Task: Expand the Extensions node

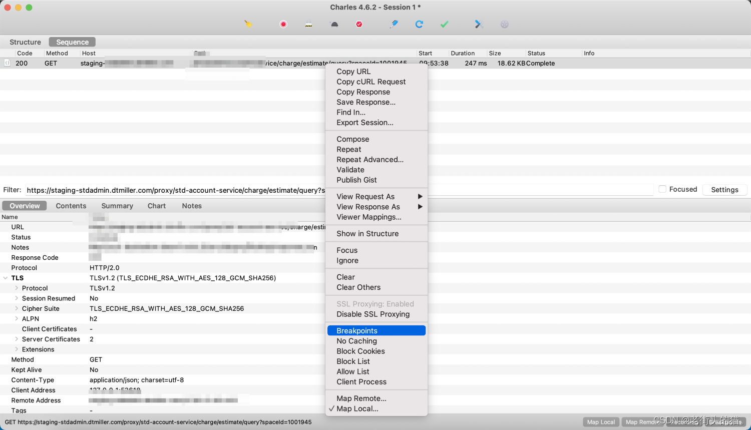Action: tap(17, 349)
